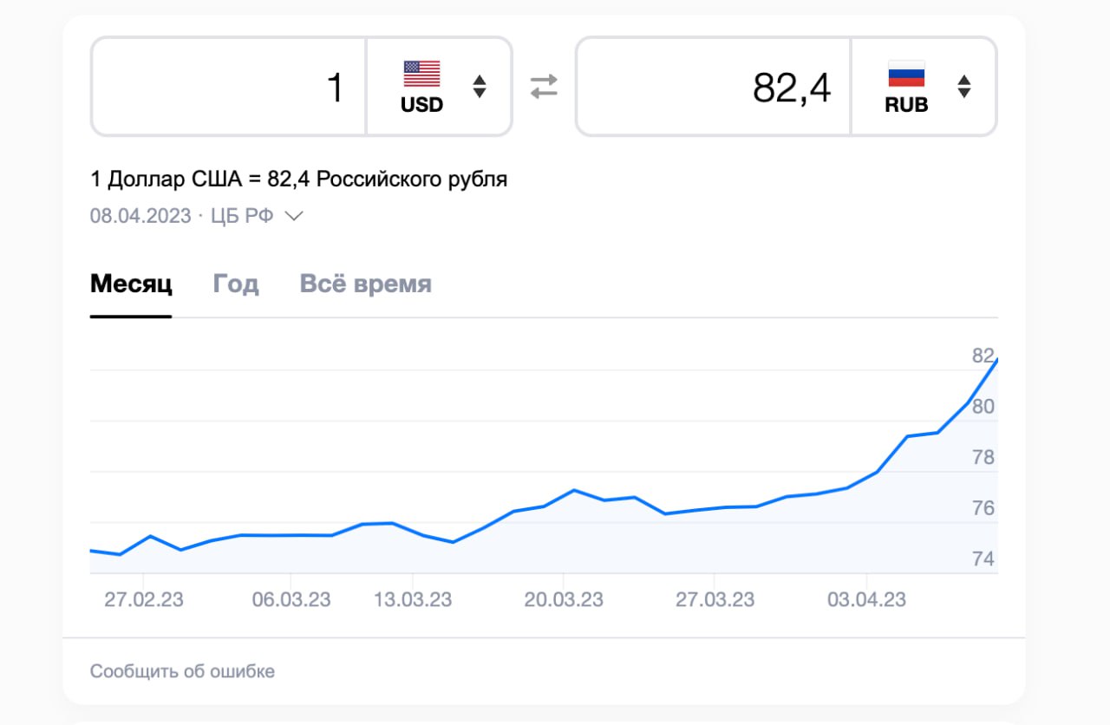1110x725 pixels.
Task: Expand the ЦБ РФ source chevron
Action: pyautogui.click(x=294, y=216)
